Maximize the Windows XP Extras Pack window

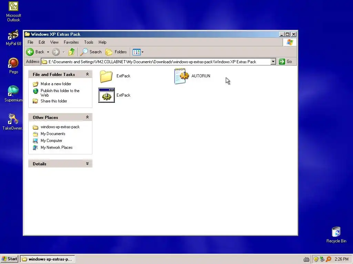point(288,34)
